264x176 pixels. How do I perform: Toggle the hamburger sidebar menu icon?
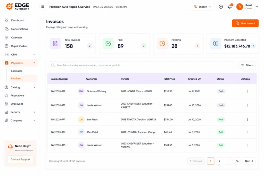43,7
